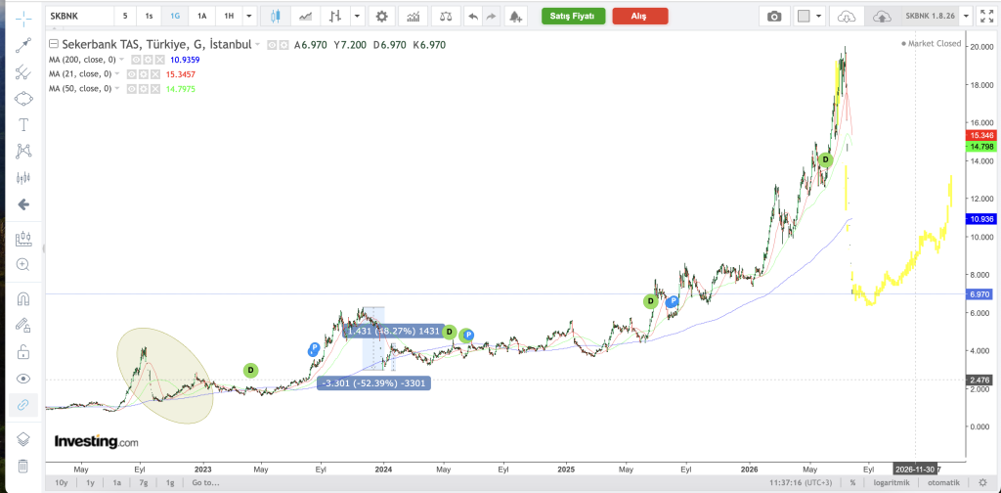Switch to bar chart style
Viewport: 1001px width, 493px height.
coord(336,16)
